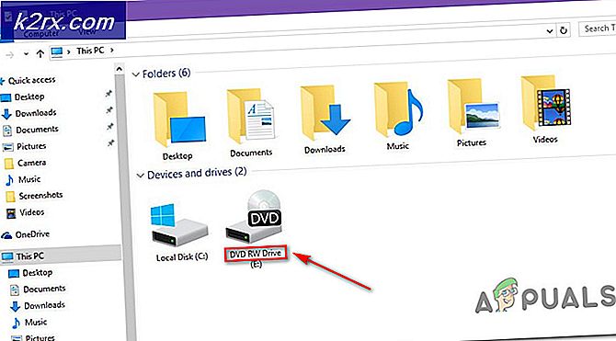Click the pin icon next to Pictures

coord(111,143)
